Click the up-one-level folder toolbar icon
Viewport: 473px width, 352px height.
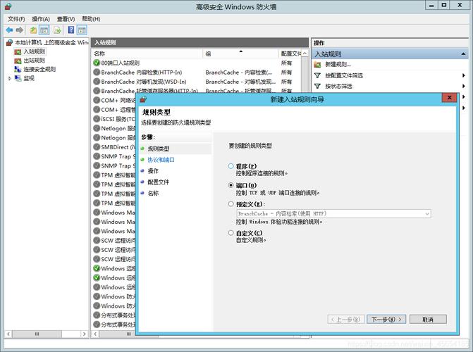(x=33, y=30)
